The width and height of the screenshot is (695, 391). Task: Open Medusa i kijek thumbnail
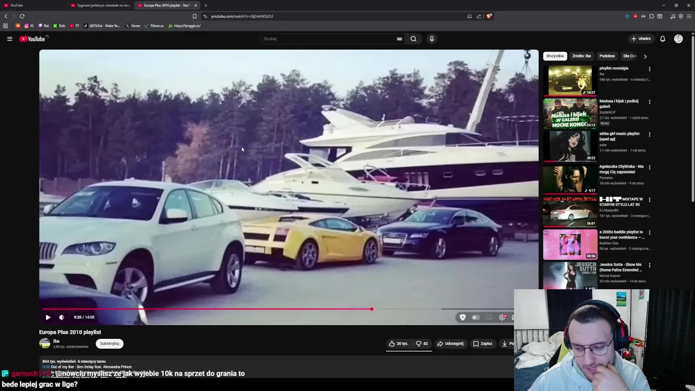pos(570,113)
